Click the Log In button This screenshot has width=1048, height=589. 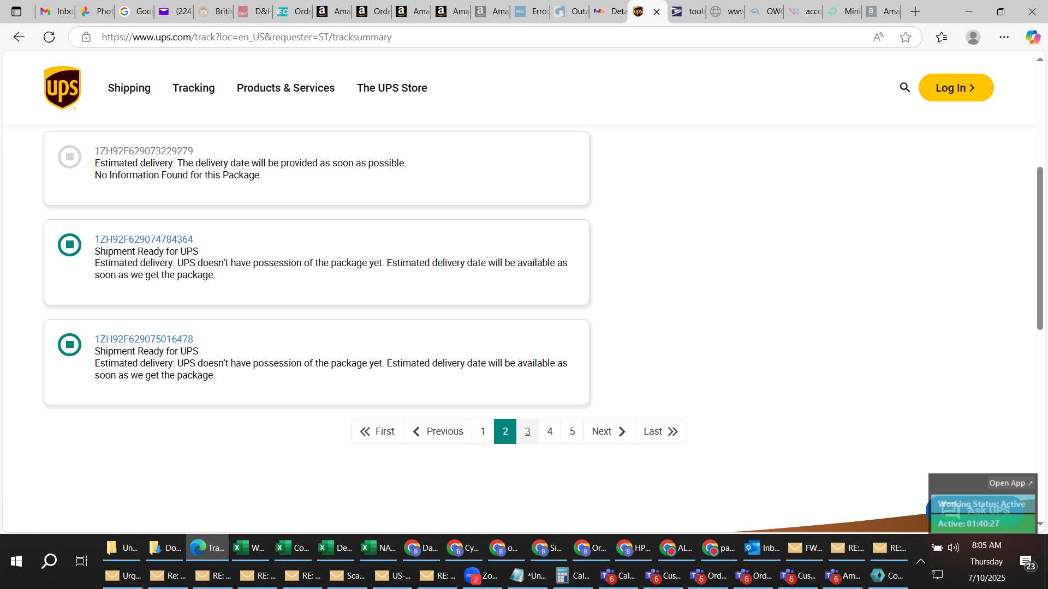point(956,88)
